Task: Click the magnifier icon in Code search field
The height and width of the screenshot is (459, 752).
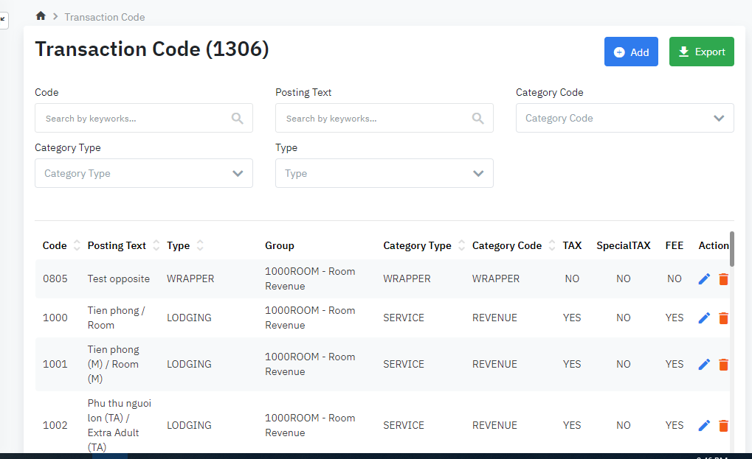Action: (x=238, y=118)
